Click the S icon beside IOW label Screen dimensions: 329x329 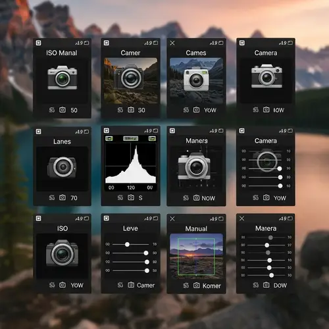pos(256,110)
